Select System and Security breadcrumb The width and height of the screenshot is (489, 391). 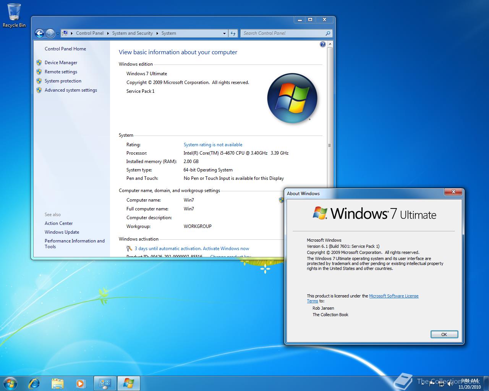(133, 33)
